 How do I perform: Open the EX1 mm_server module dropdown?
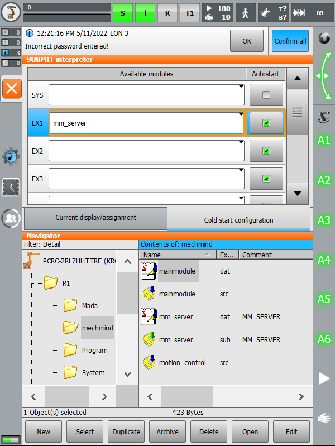point(146,123)
